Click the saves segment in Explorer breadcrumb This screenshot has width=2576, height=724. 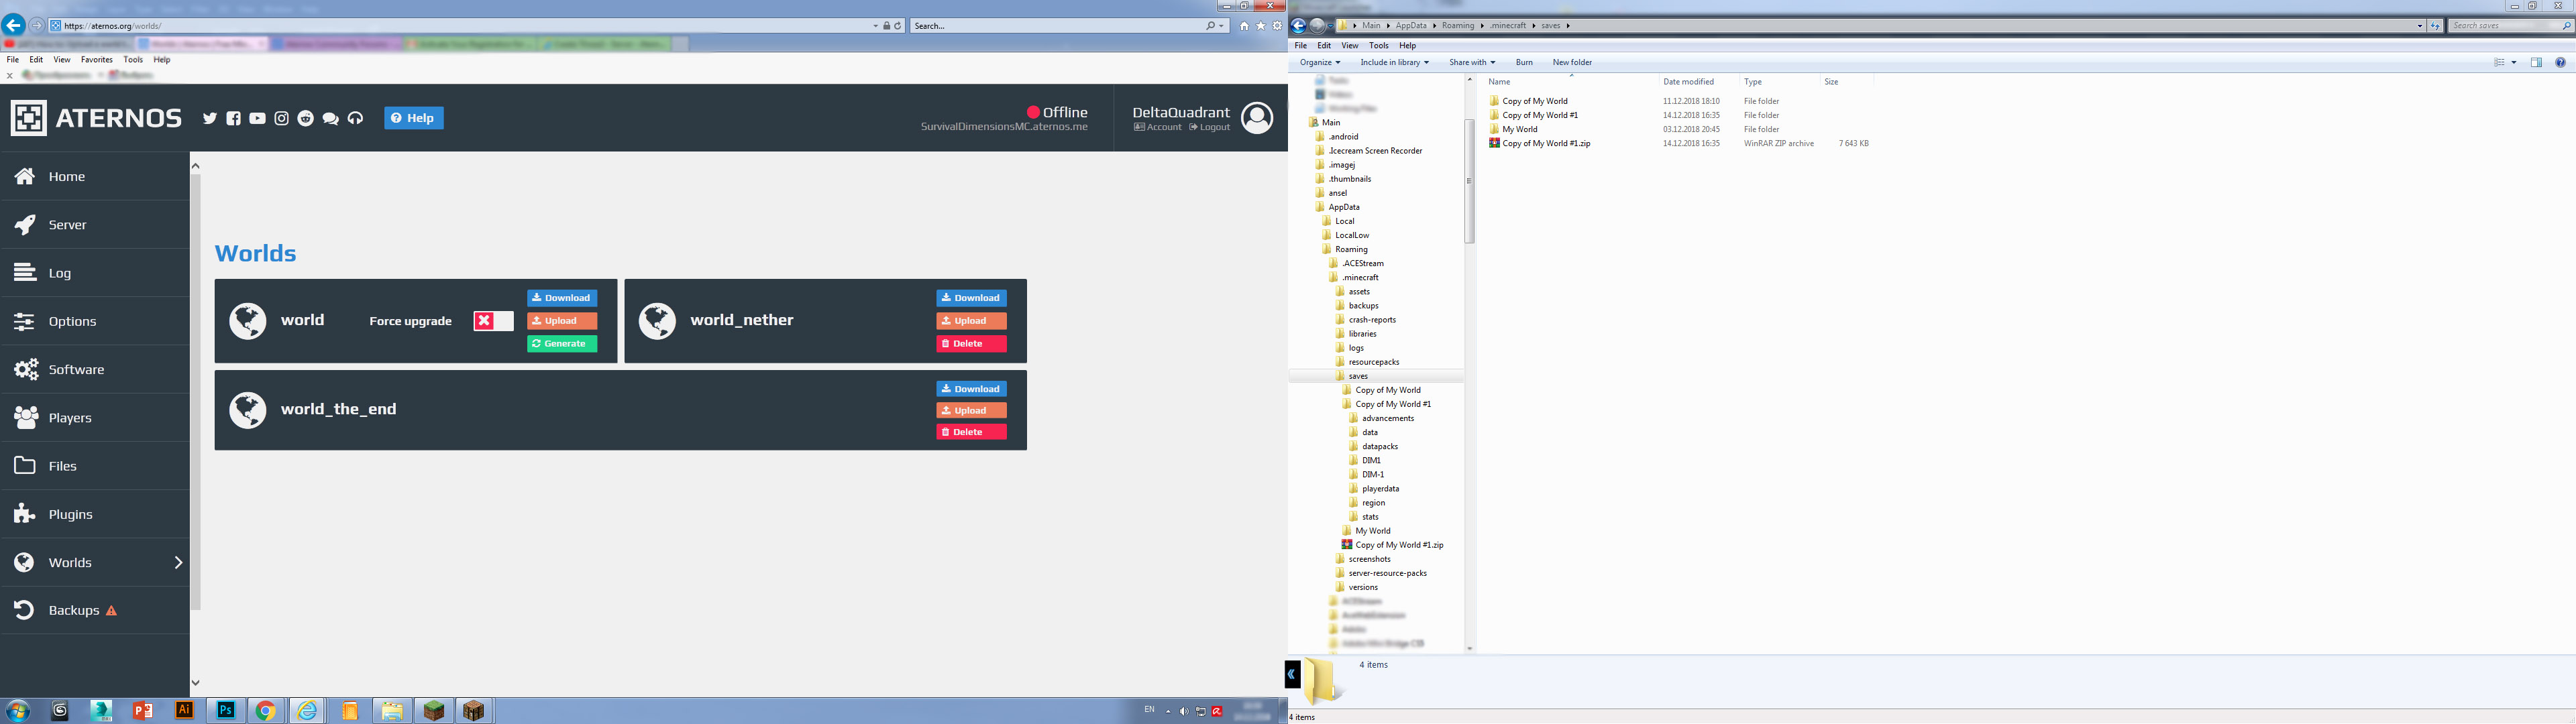1550,26
